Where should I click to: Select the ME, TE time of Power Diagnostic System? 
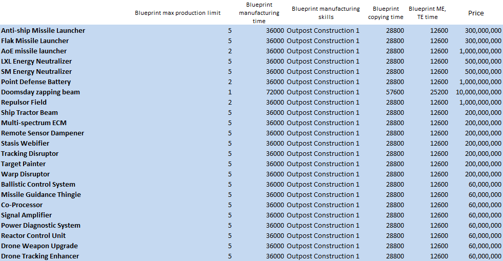click(439, 226)
